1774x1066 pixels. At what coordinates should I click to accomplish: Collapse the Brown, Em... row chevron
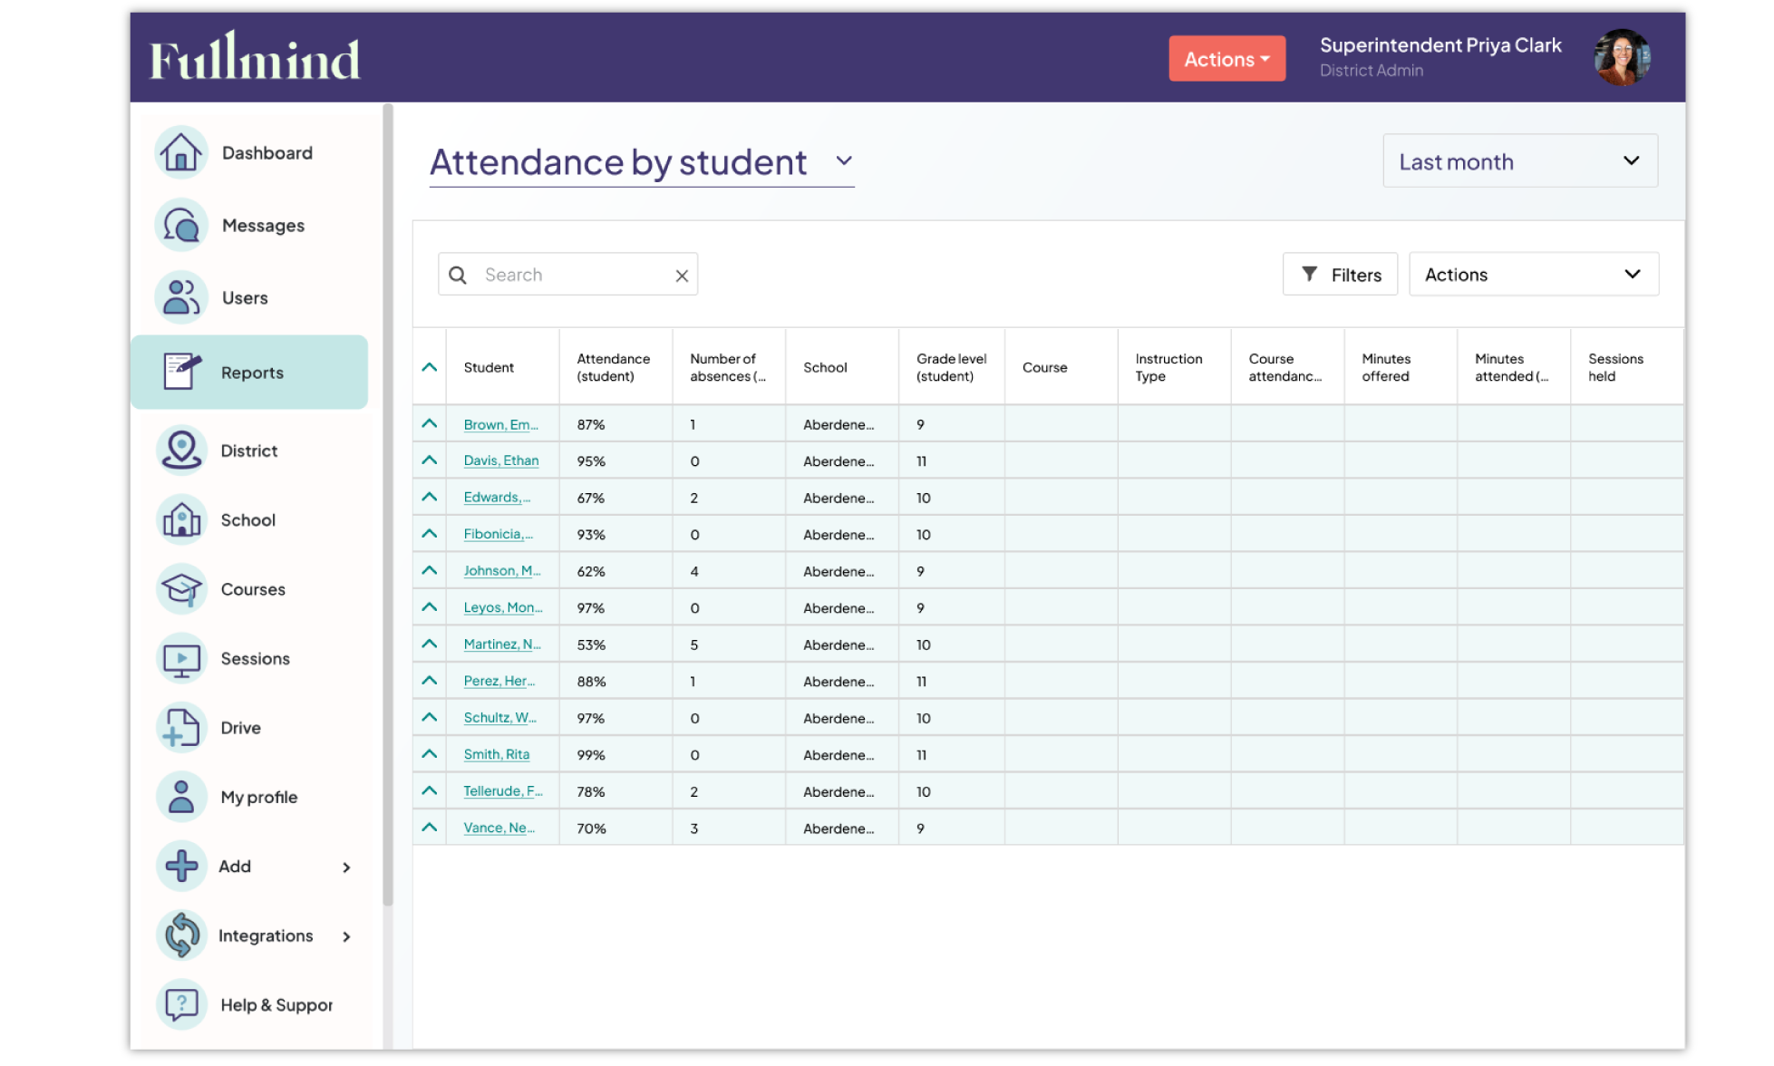click(430, 424)
